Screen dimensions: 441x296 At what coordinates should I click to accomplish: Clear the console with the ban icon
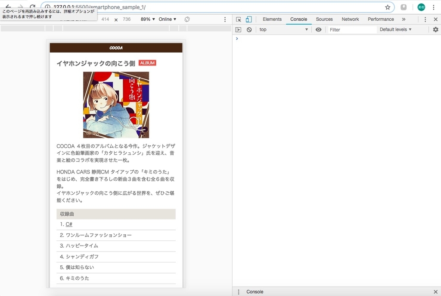click(249, 29)
